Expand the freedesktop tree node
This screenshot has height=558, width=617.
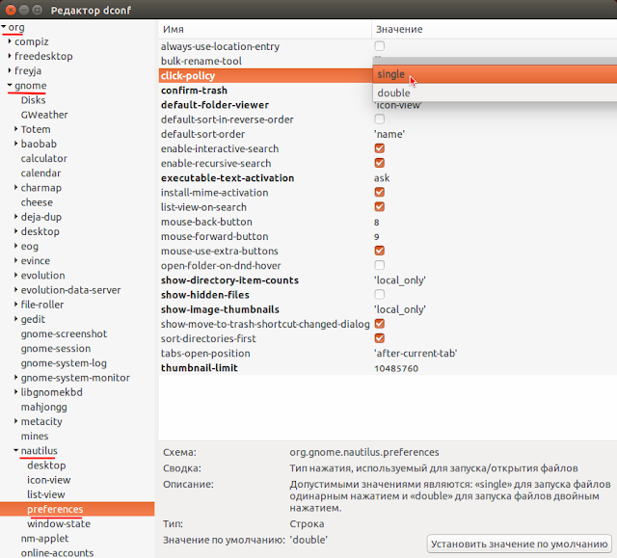pyautogui.click(x=10, y=56)
